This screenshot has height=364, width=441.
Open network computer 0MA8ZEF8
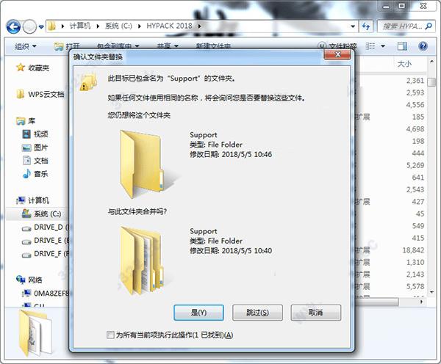(51, 294)
